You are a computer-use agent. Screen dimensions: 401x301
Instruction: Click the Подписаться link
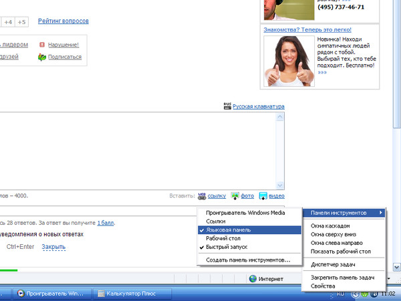65,57
